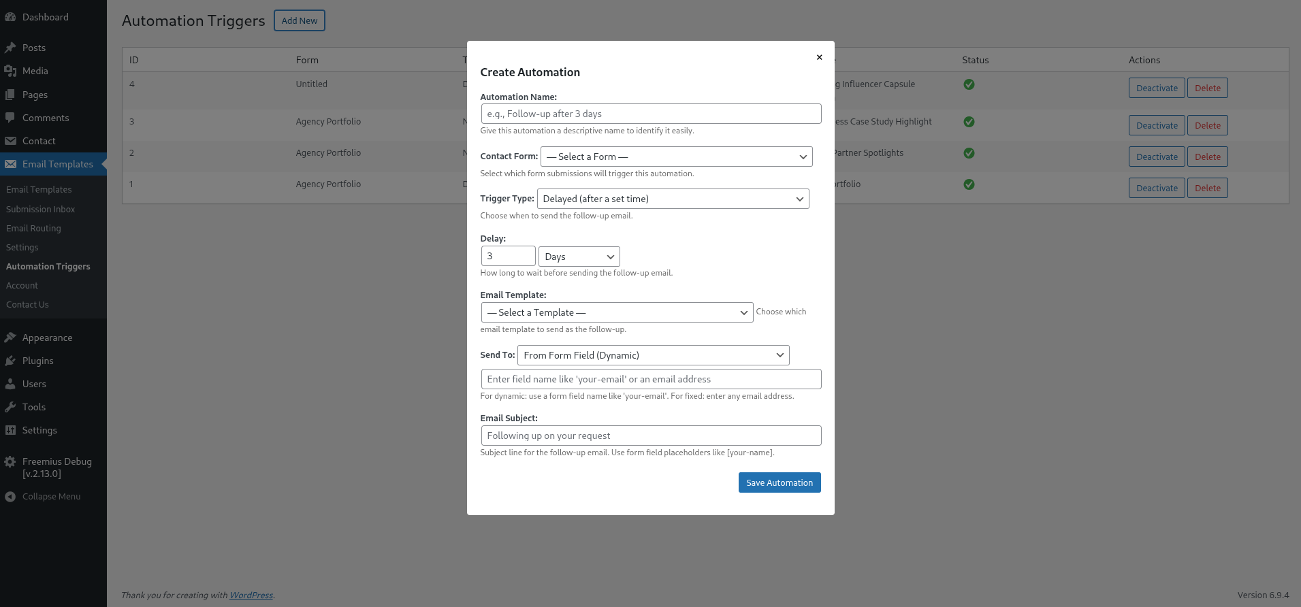Image resolution: width=1301 pixels, height=607 pixels.
Task: Click the Posts pin icon
Action: point(10,48)
